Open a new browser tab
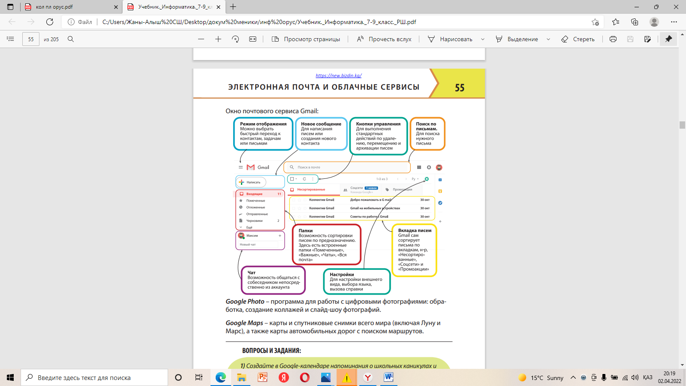This screenshot has width=686, height=386. click(x=233, y=7)
